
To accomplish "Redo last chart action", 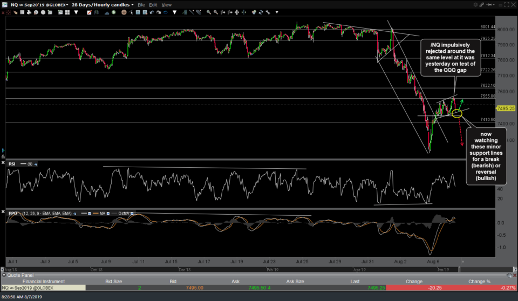I will pyautogui.click(x=159, y=12).
